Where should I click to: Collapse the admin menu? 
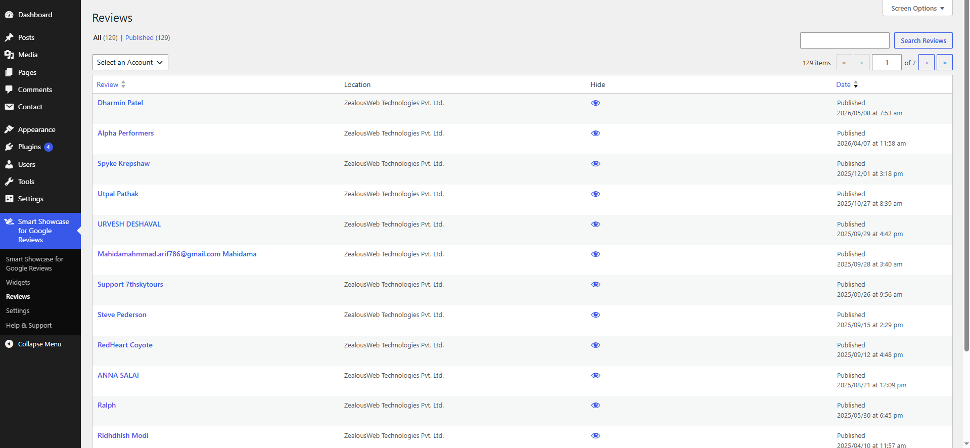[x=39, y=344]
